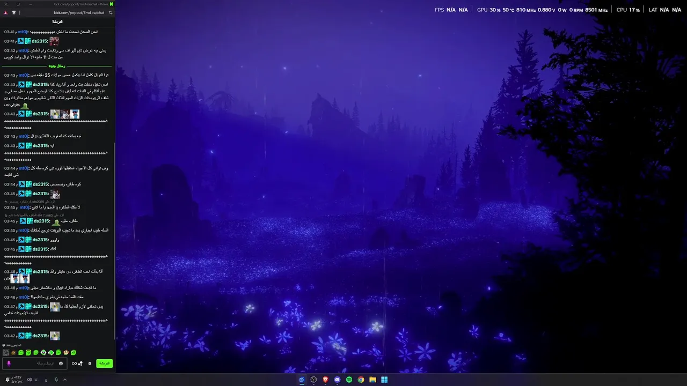Click the "CPU" overlay label
This screenshot has width=687, height=386.
[622, 10]
